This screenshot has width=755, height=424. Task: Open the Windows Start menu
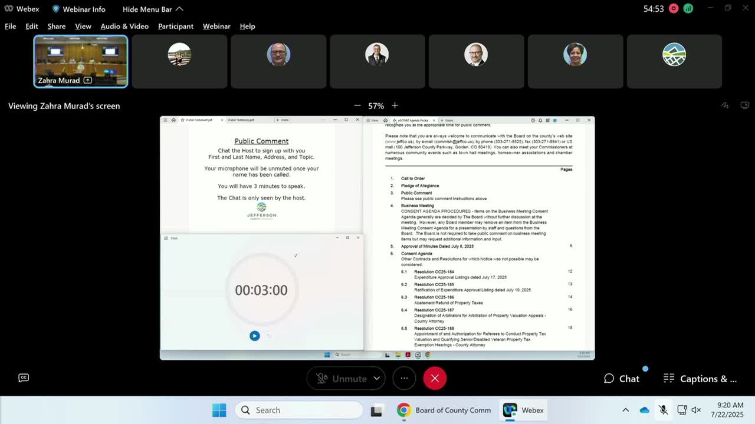tap(219, 410)
